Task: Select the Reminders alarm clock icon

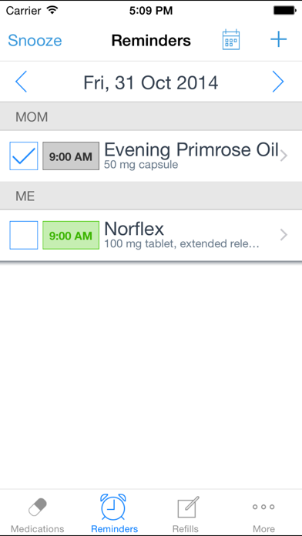Action: coord(113,507)
